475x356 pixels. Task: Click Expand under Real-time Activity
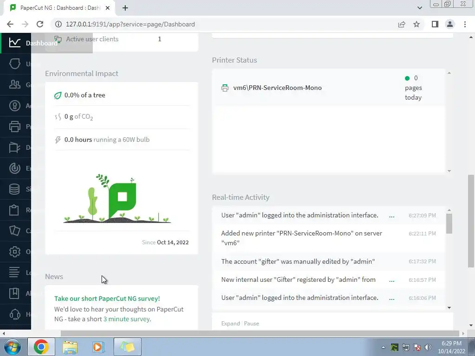pos(231,323)
